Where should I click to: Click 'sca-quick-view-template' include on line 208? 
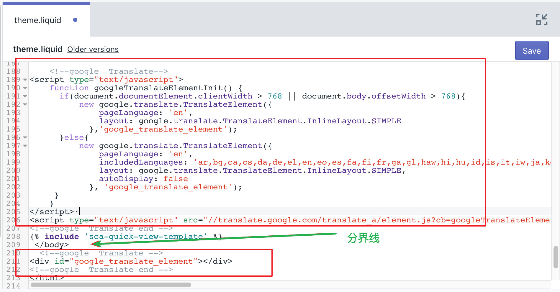click(146, 237)
